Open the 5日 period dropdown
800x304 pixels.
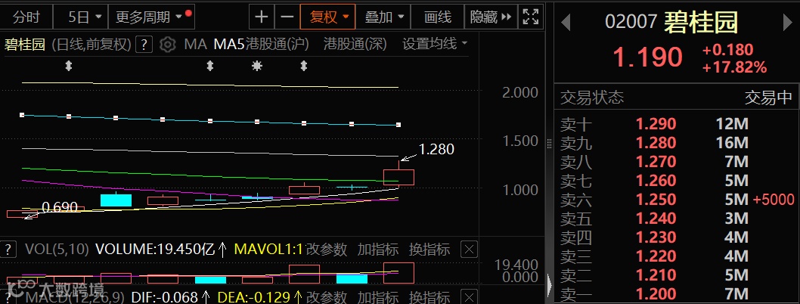81,17
